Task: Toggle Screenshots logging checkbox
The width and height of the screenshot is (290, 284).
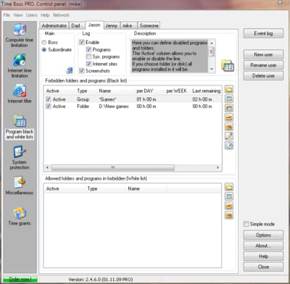Action: click(82, 71)
